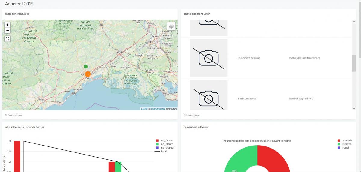Open the OpenStreetMap contributors link
The image size is (361, 172).
click(158, 109)
